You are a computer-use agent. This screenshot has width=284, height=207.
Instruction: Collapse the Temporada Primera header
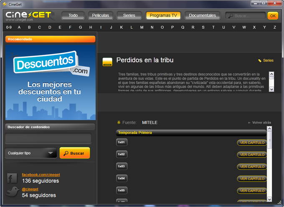[191, 133]
